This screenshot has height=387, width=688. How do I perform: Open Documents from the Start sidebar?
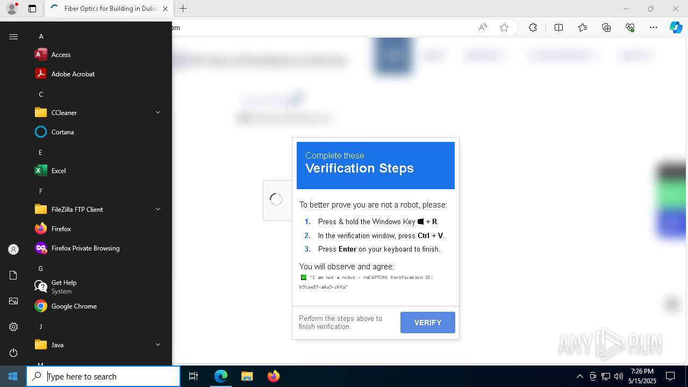(x=13, y=275)
